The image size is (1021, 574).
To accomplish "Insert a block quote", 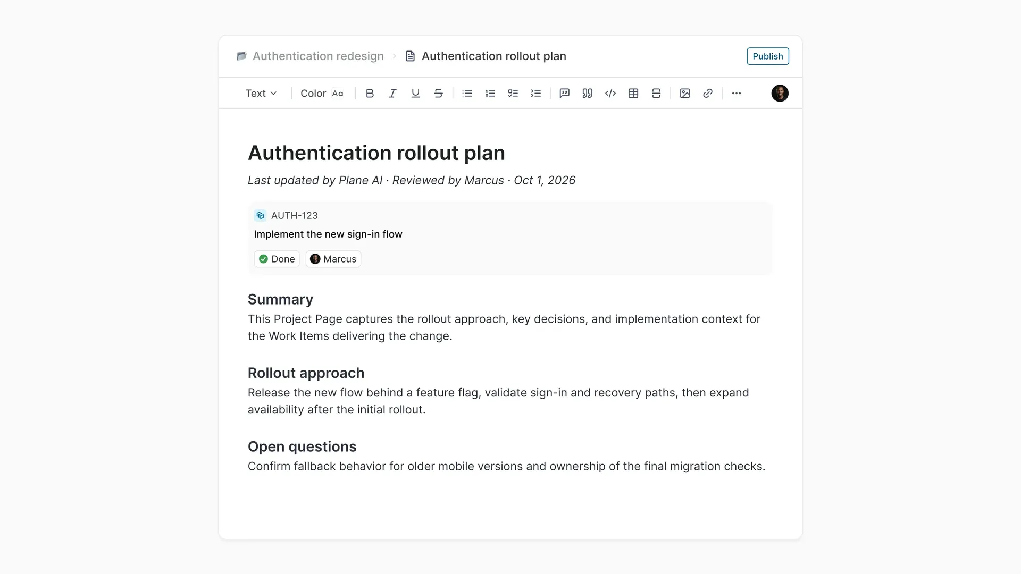I will point(587,94).
